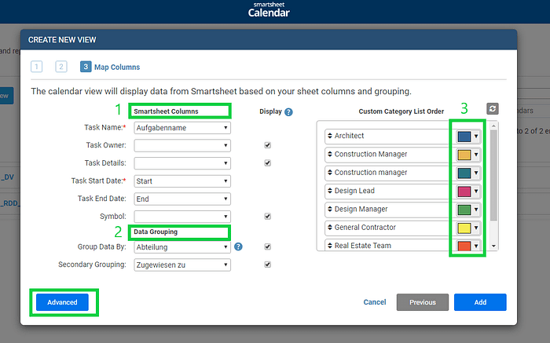
Task: Click red Real Estate Team color swatch
Action: [464, 246]
